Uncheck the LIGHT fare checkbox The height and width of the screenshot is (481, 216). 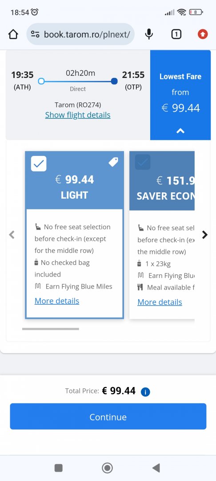[x=39, y=164]
